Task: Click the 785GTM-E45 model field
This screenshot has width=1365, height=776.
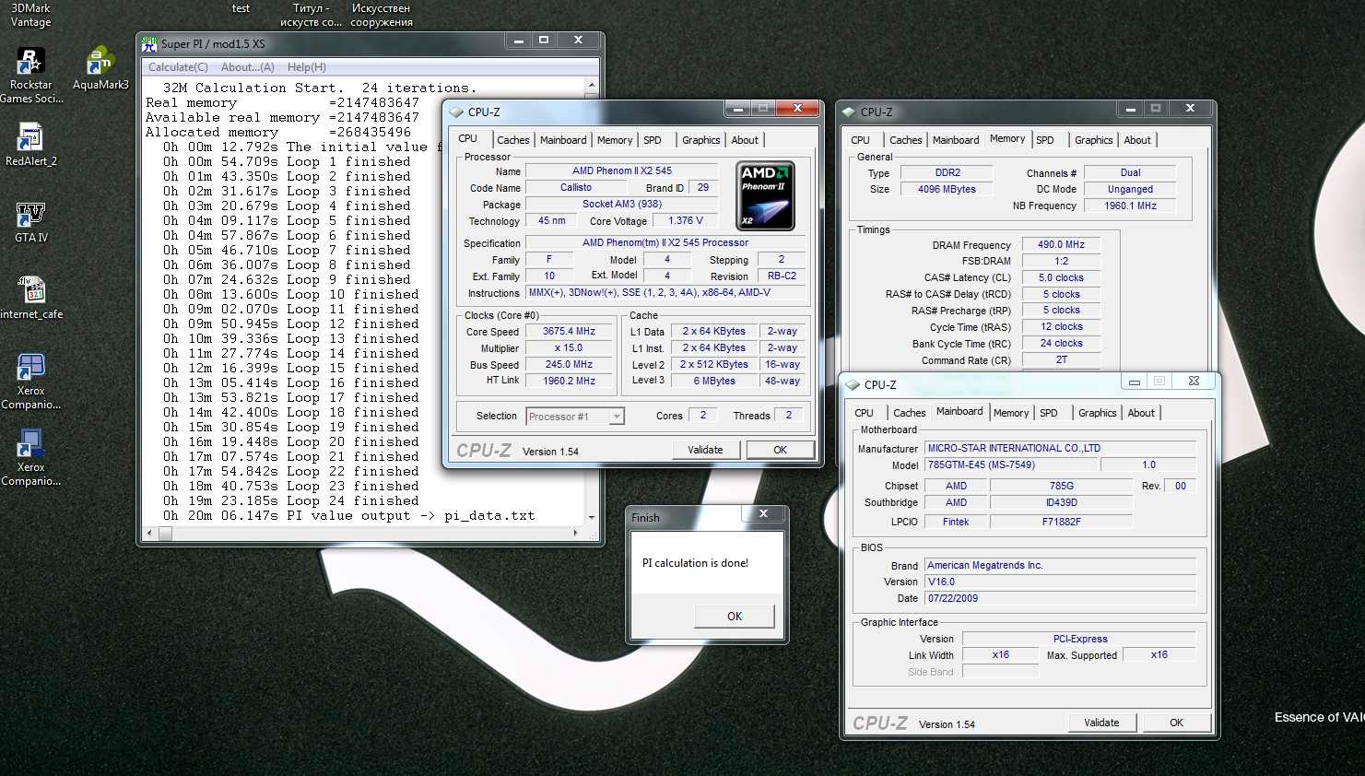Action: [x=1010, y=465]
